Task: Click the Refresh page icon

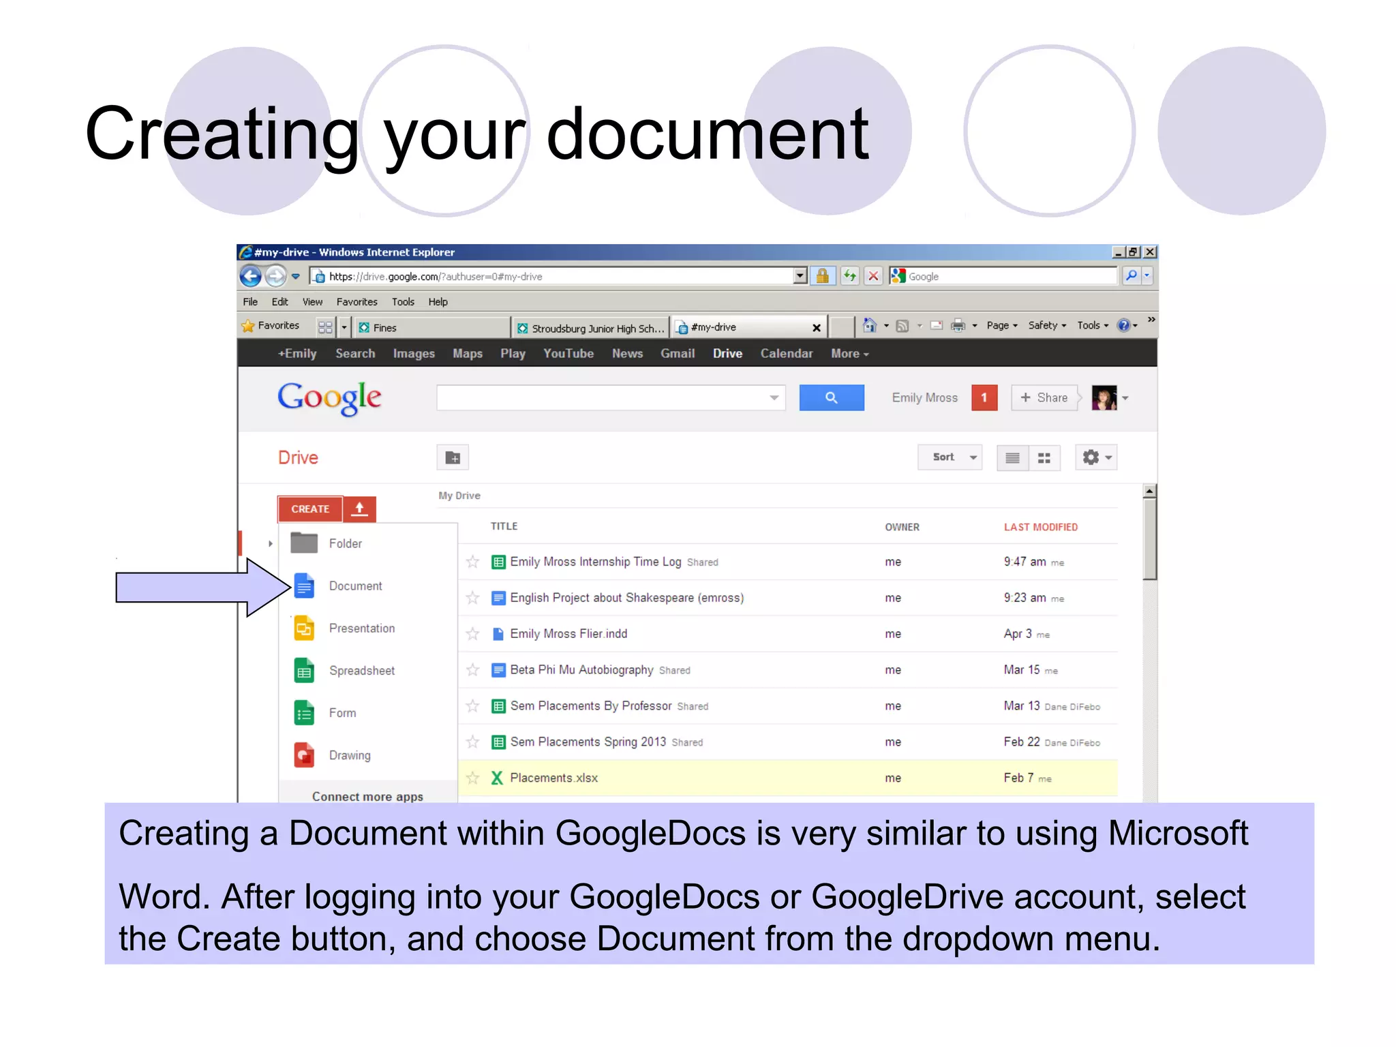Action: tap(849, 276)
